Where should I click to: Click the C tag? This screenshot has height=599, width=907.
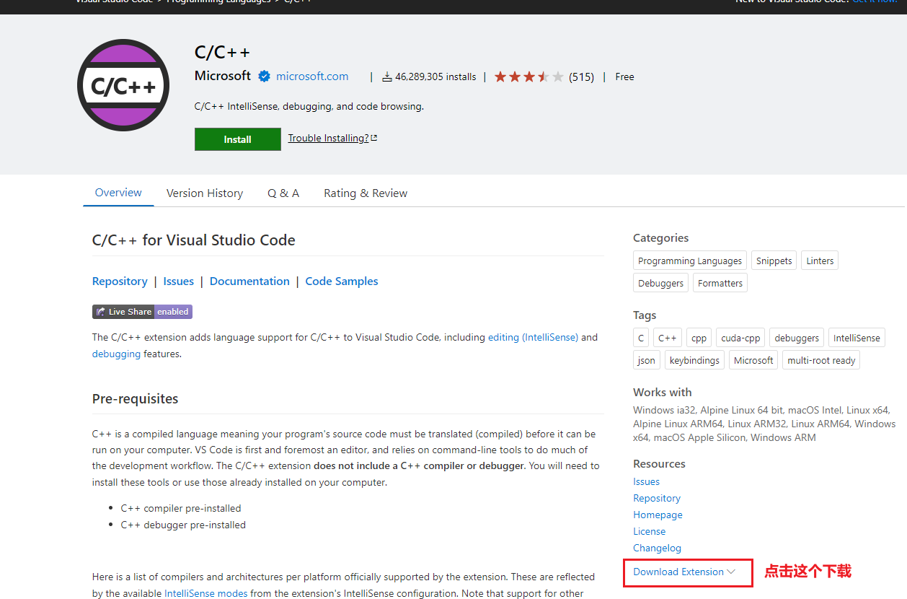point(641,338)
